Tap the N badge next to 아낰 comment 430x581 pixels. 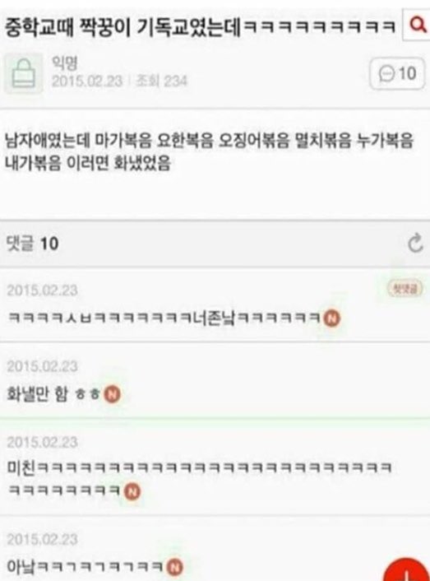pyautogui.click(x=174, y=566)
